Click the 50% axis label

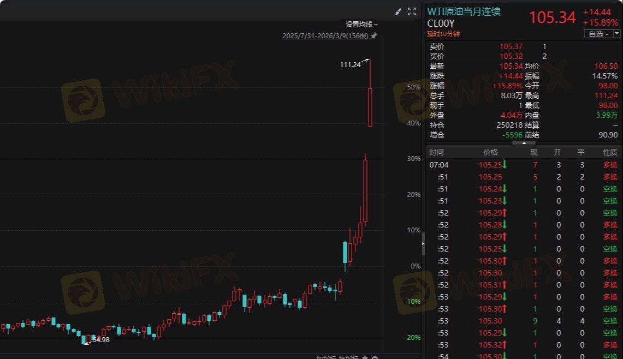tap(414, 87)
